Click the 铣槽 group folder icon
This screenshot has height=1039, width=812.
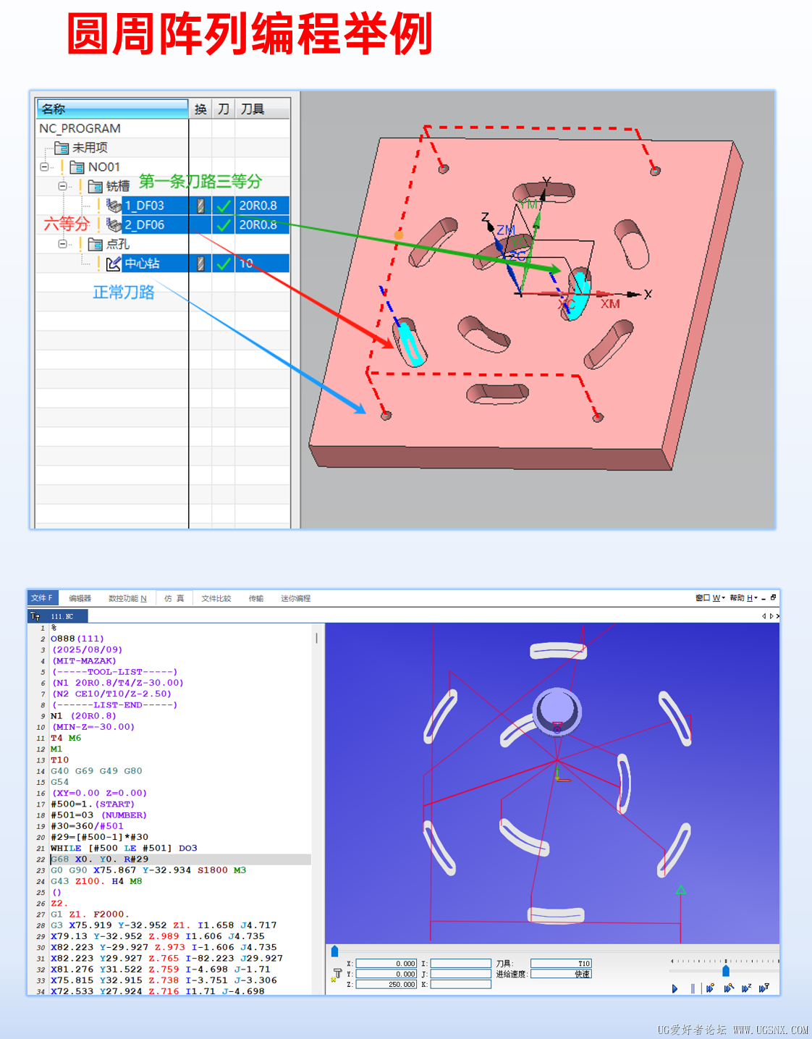(x=96, y=186)
